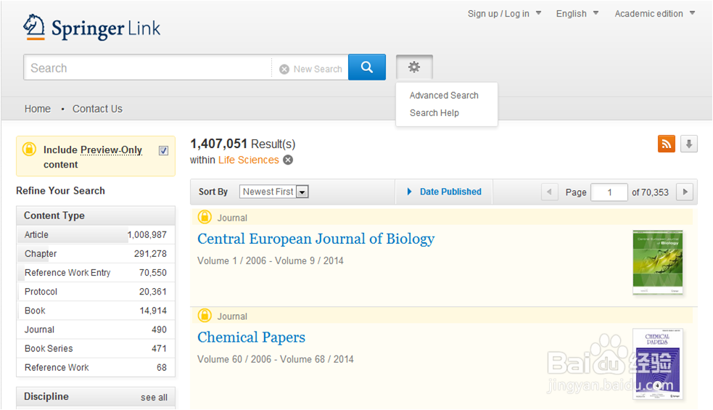Expand the Sign up / Log in menu
Screen dimensions: 713x410
click(x=504, y=14)
